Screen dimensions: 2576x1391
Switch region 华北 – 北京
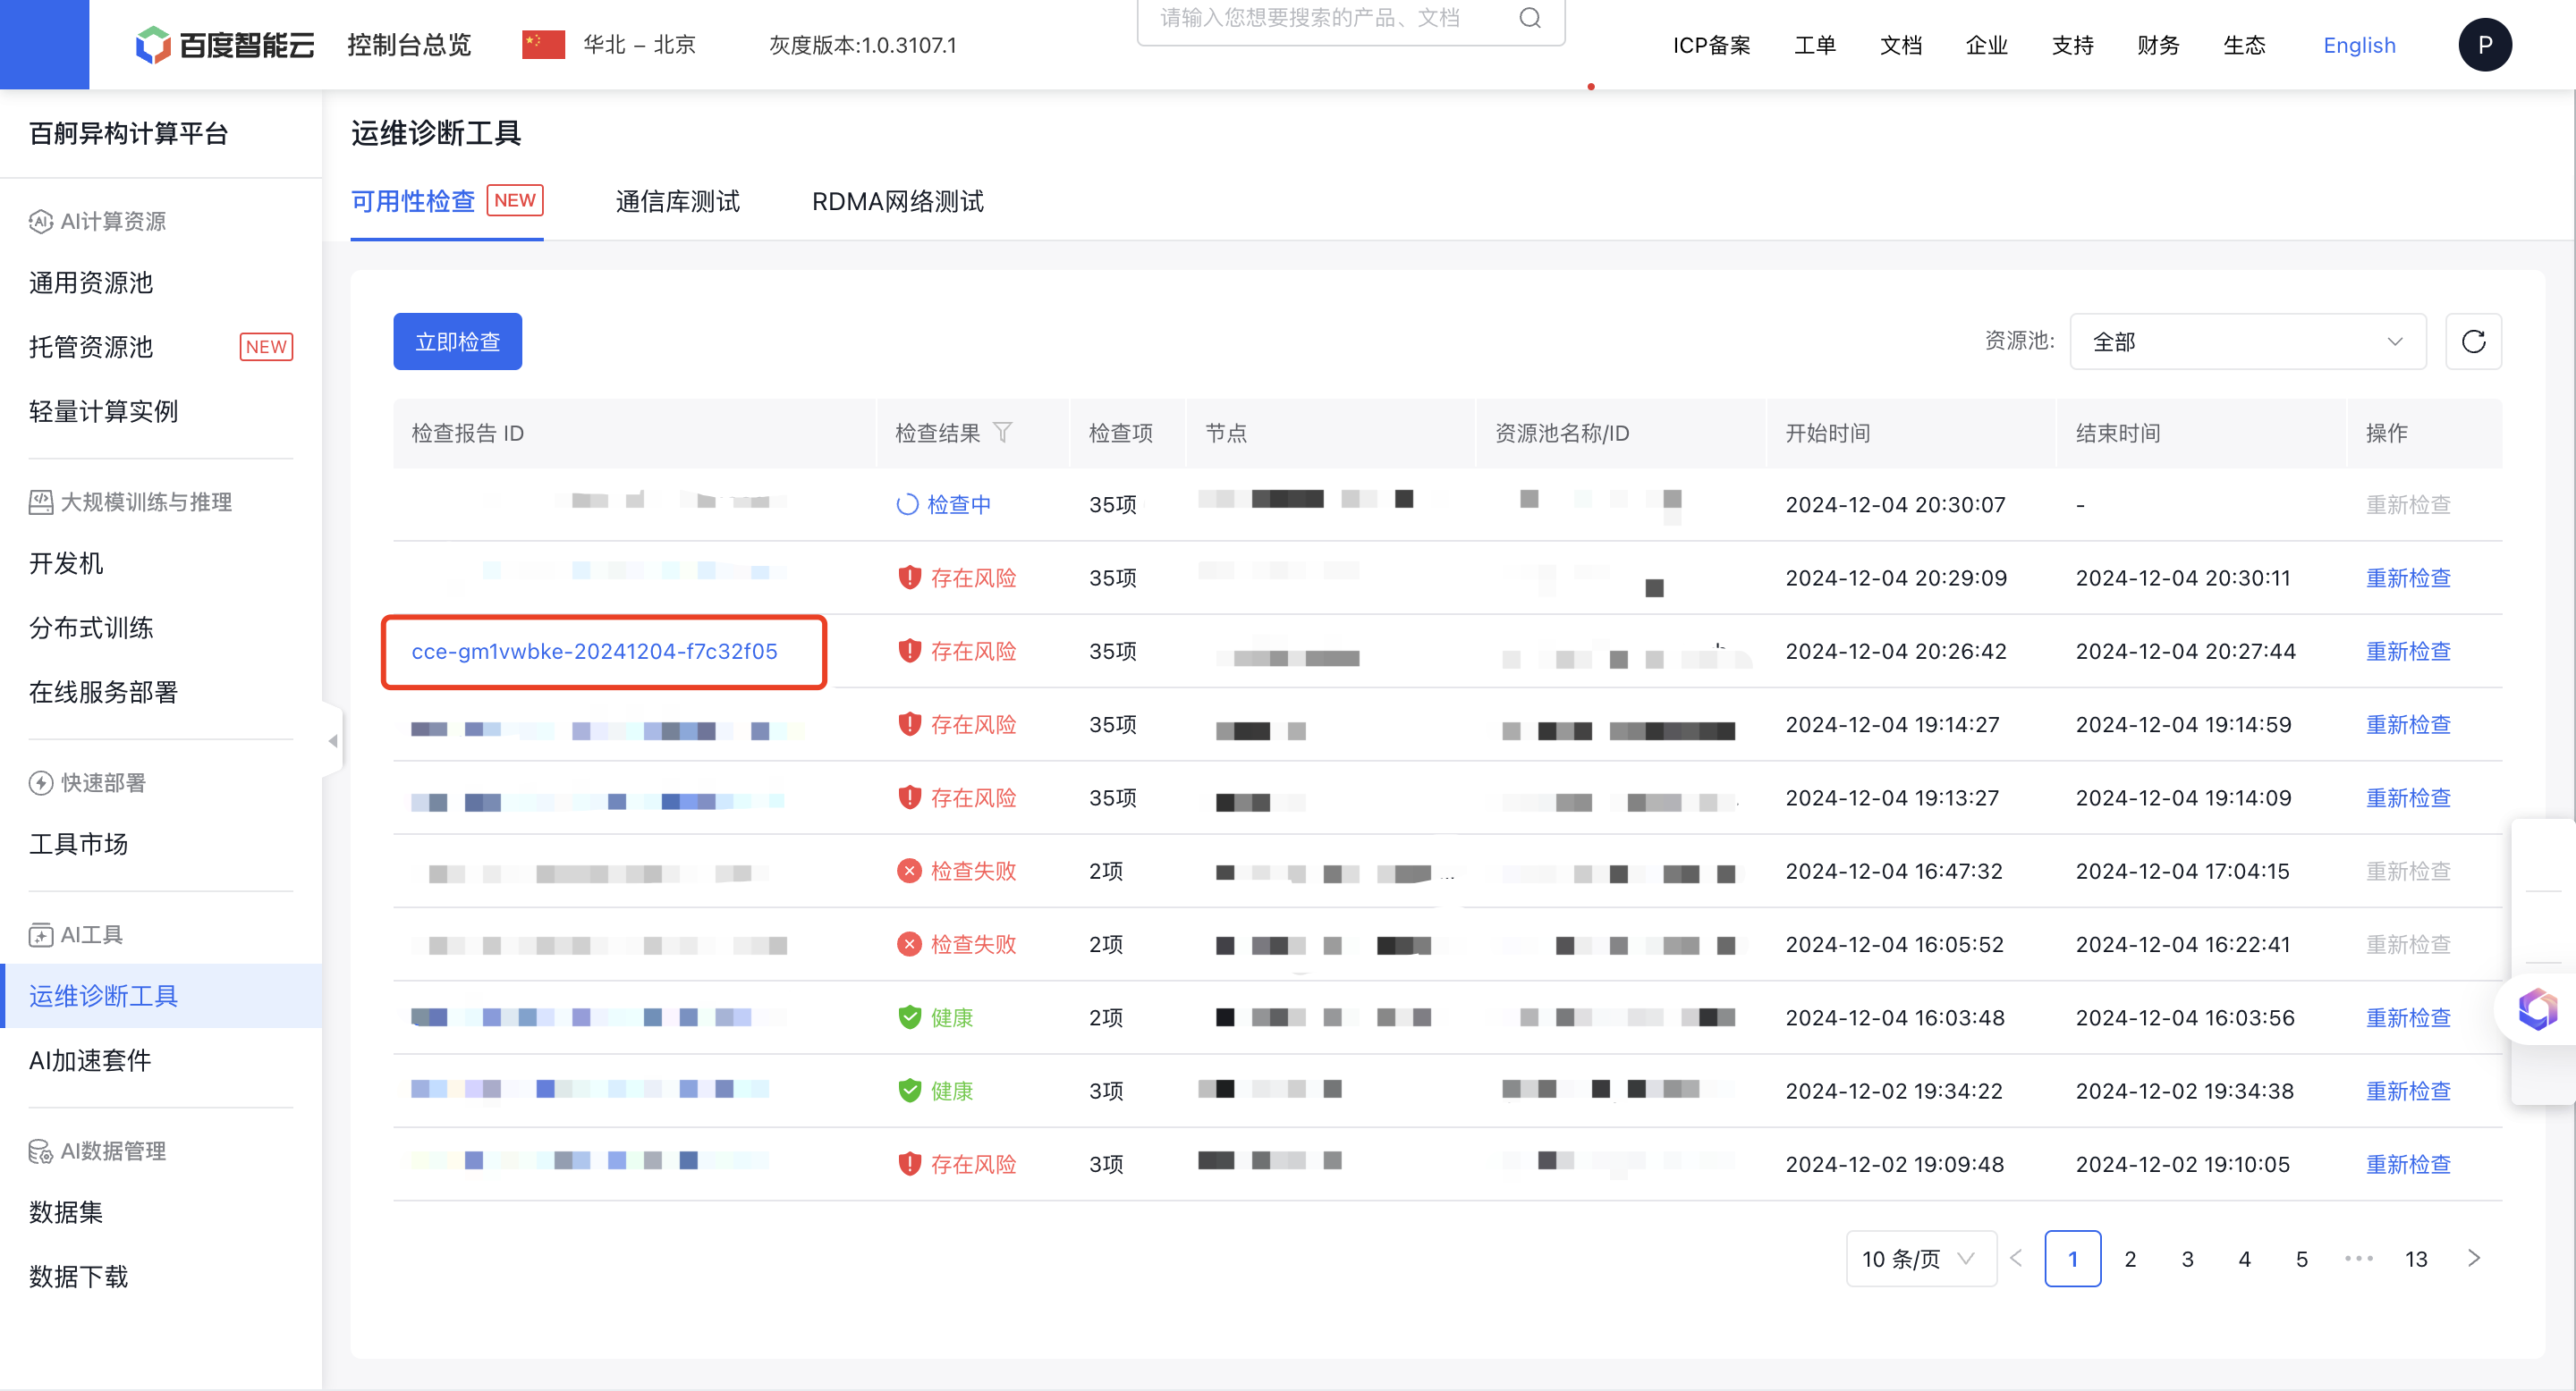point(639,45)
